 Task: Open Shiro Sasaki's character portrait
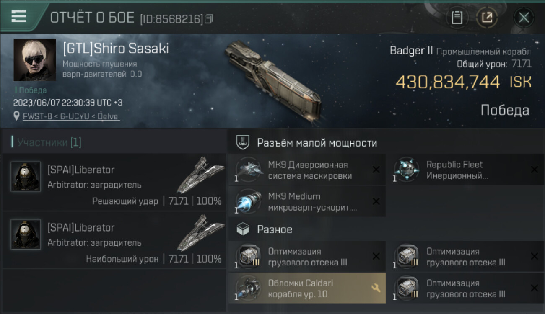point(35,60)
